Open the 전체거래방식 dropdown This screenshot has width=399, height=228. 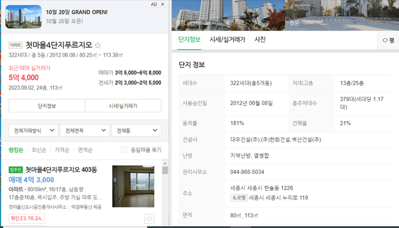click(34, 130)
